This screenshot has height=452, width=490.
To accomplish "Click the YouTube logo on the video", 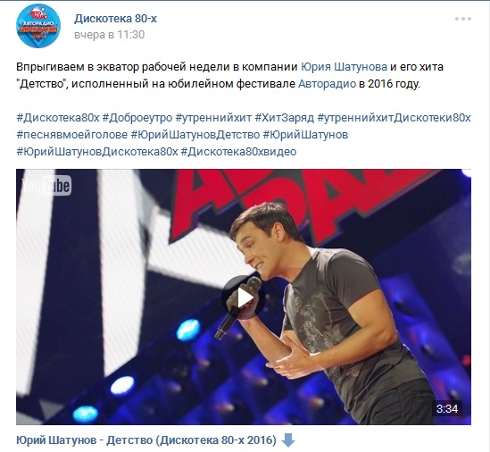I will point(46,186).
